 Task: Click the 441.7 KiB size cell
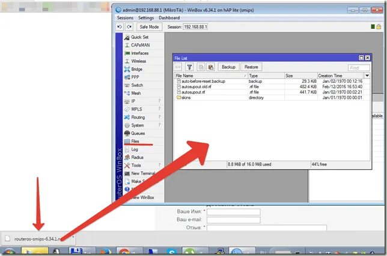308,92
